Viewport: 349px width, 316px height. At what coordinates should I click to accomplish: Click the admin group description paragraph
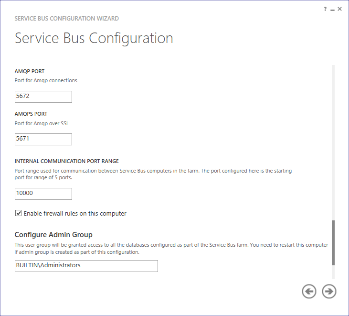coord(171,248)
